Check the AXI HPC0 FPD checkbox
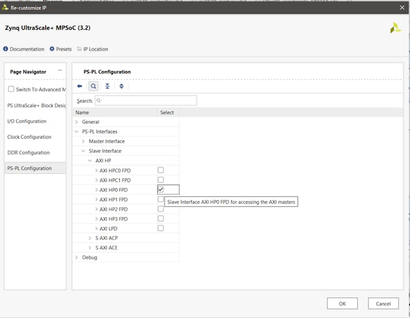The width and height of the screenshot is (410, 318). [x=161, y=170]
